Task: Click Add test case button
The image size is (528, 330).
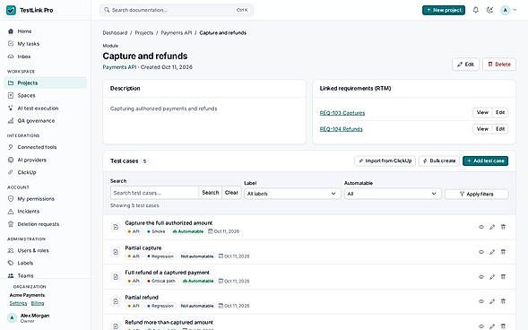Action: 485,161
